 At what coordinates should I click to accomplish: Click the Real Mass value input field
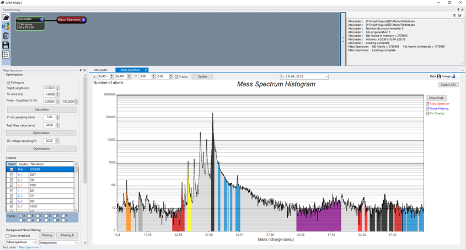49,125
